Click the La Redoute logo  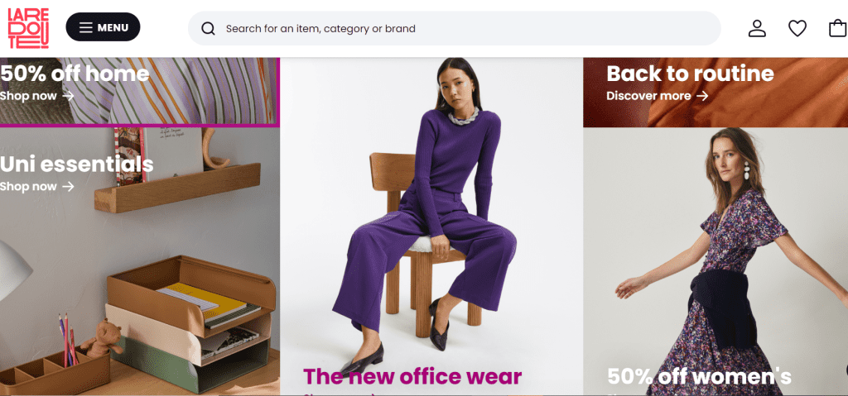click(28, 28)
